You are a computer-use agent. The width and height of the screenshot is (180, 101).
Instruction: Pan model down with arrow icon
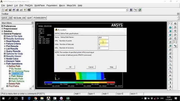(x=170, y=86)
